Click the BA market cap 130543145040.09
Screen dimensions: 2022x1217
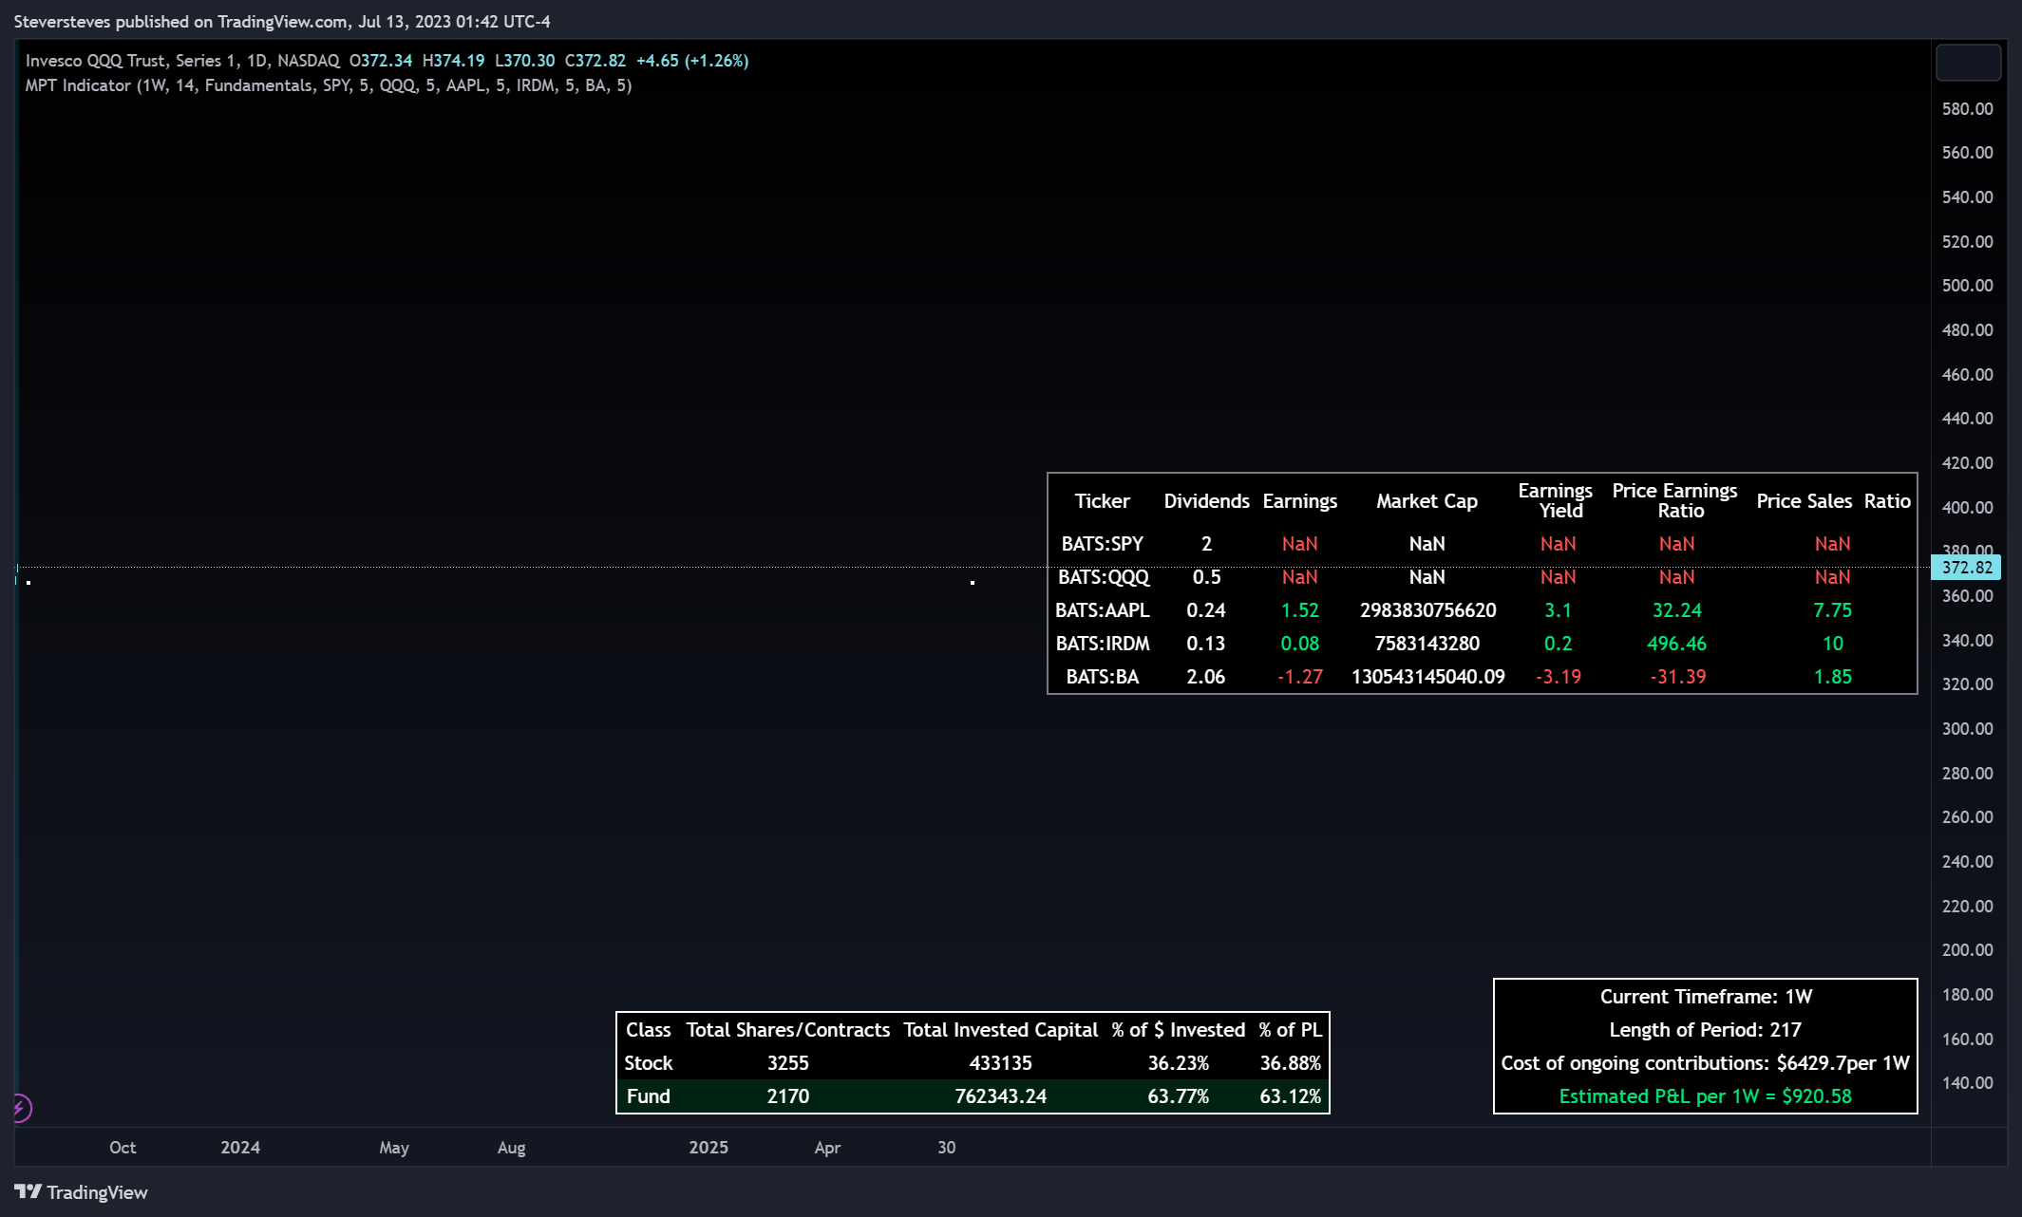1427,677
